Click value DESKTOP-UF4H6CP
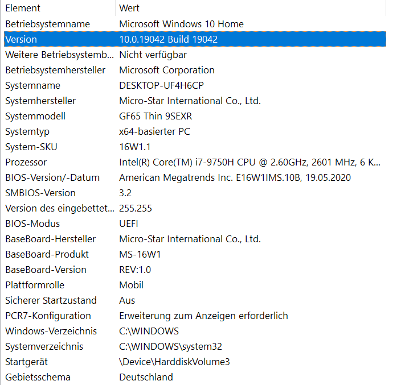 click(x=161, y=85)
